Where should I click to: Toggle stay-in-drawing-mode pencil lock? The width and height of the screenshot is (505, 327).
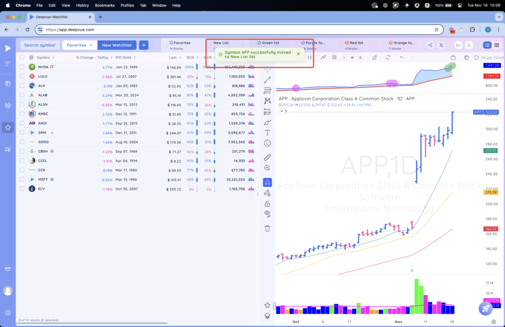267,193
